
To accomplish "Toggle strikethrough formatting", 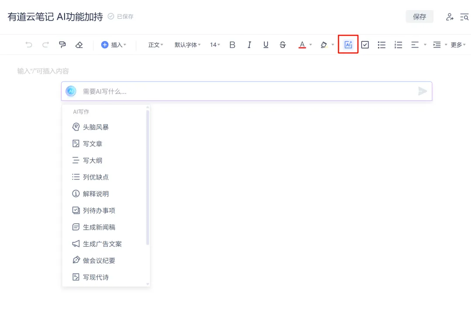I will click(283, 45).
